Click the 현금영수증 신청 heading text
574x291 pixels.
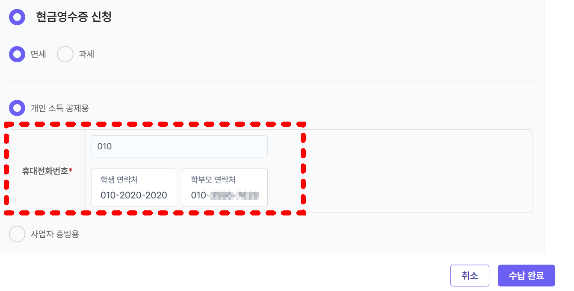coord(74,17)
